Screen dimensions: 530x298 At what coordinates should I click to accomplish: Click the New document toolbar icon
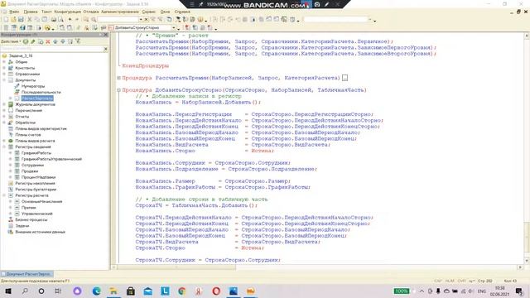(x=6, y=20)
